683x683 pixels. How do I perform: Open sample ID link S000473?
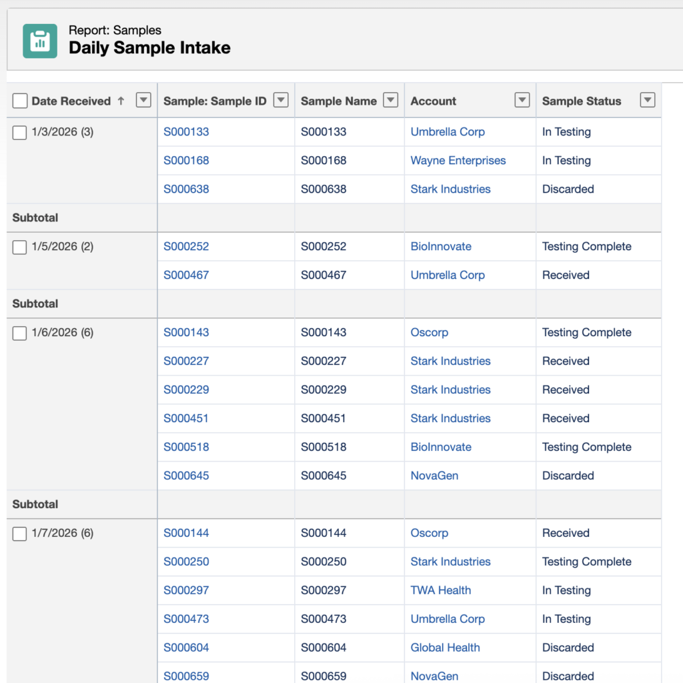(186, 619)
